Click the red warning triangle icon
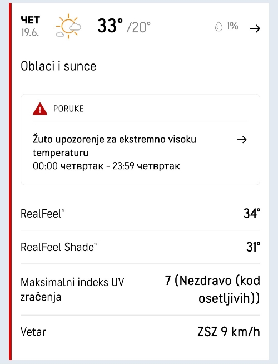The width and height of the screenshot is (278, 364). coord(40,109)
